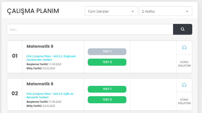Start green TEST 2 in row 01
The width and height of the screenshot is (202, 113).
[x=107, y=62]
